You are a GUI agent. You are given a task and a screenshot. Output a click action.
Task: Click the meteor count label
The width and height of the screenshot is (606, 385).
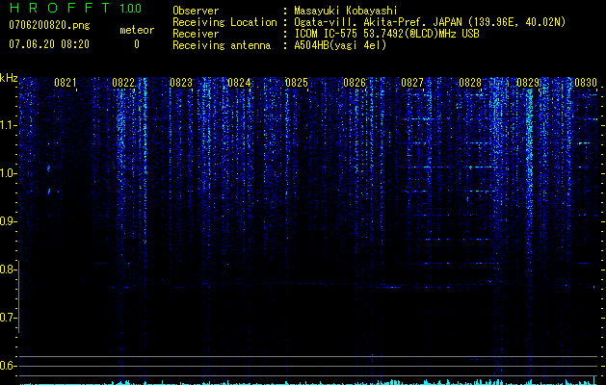pos(137,30)
